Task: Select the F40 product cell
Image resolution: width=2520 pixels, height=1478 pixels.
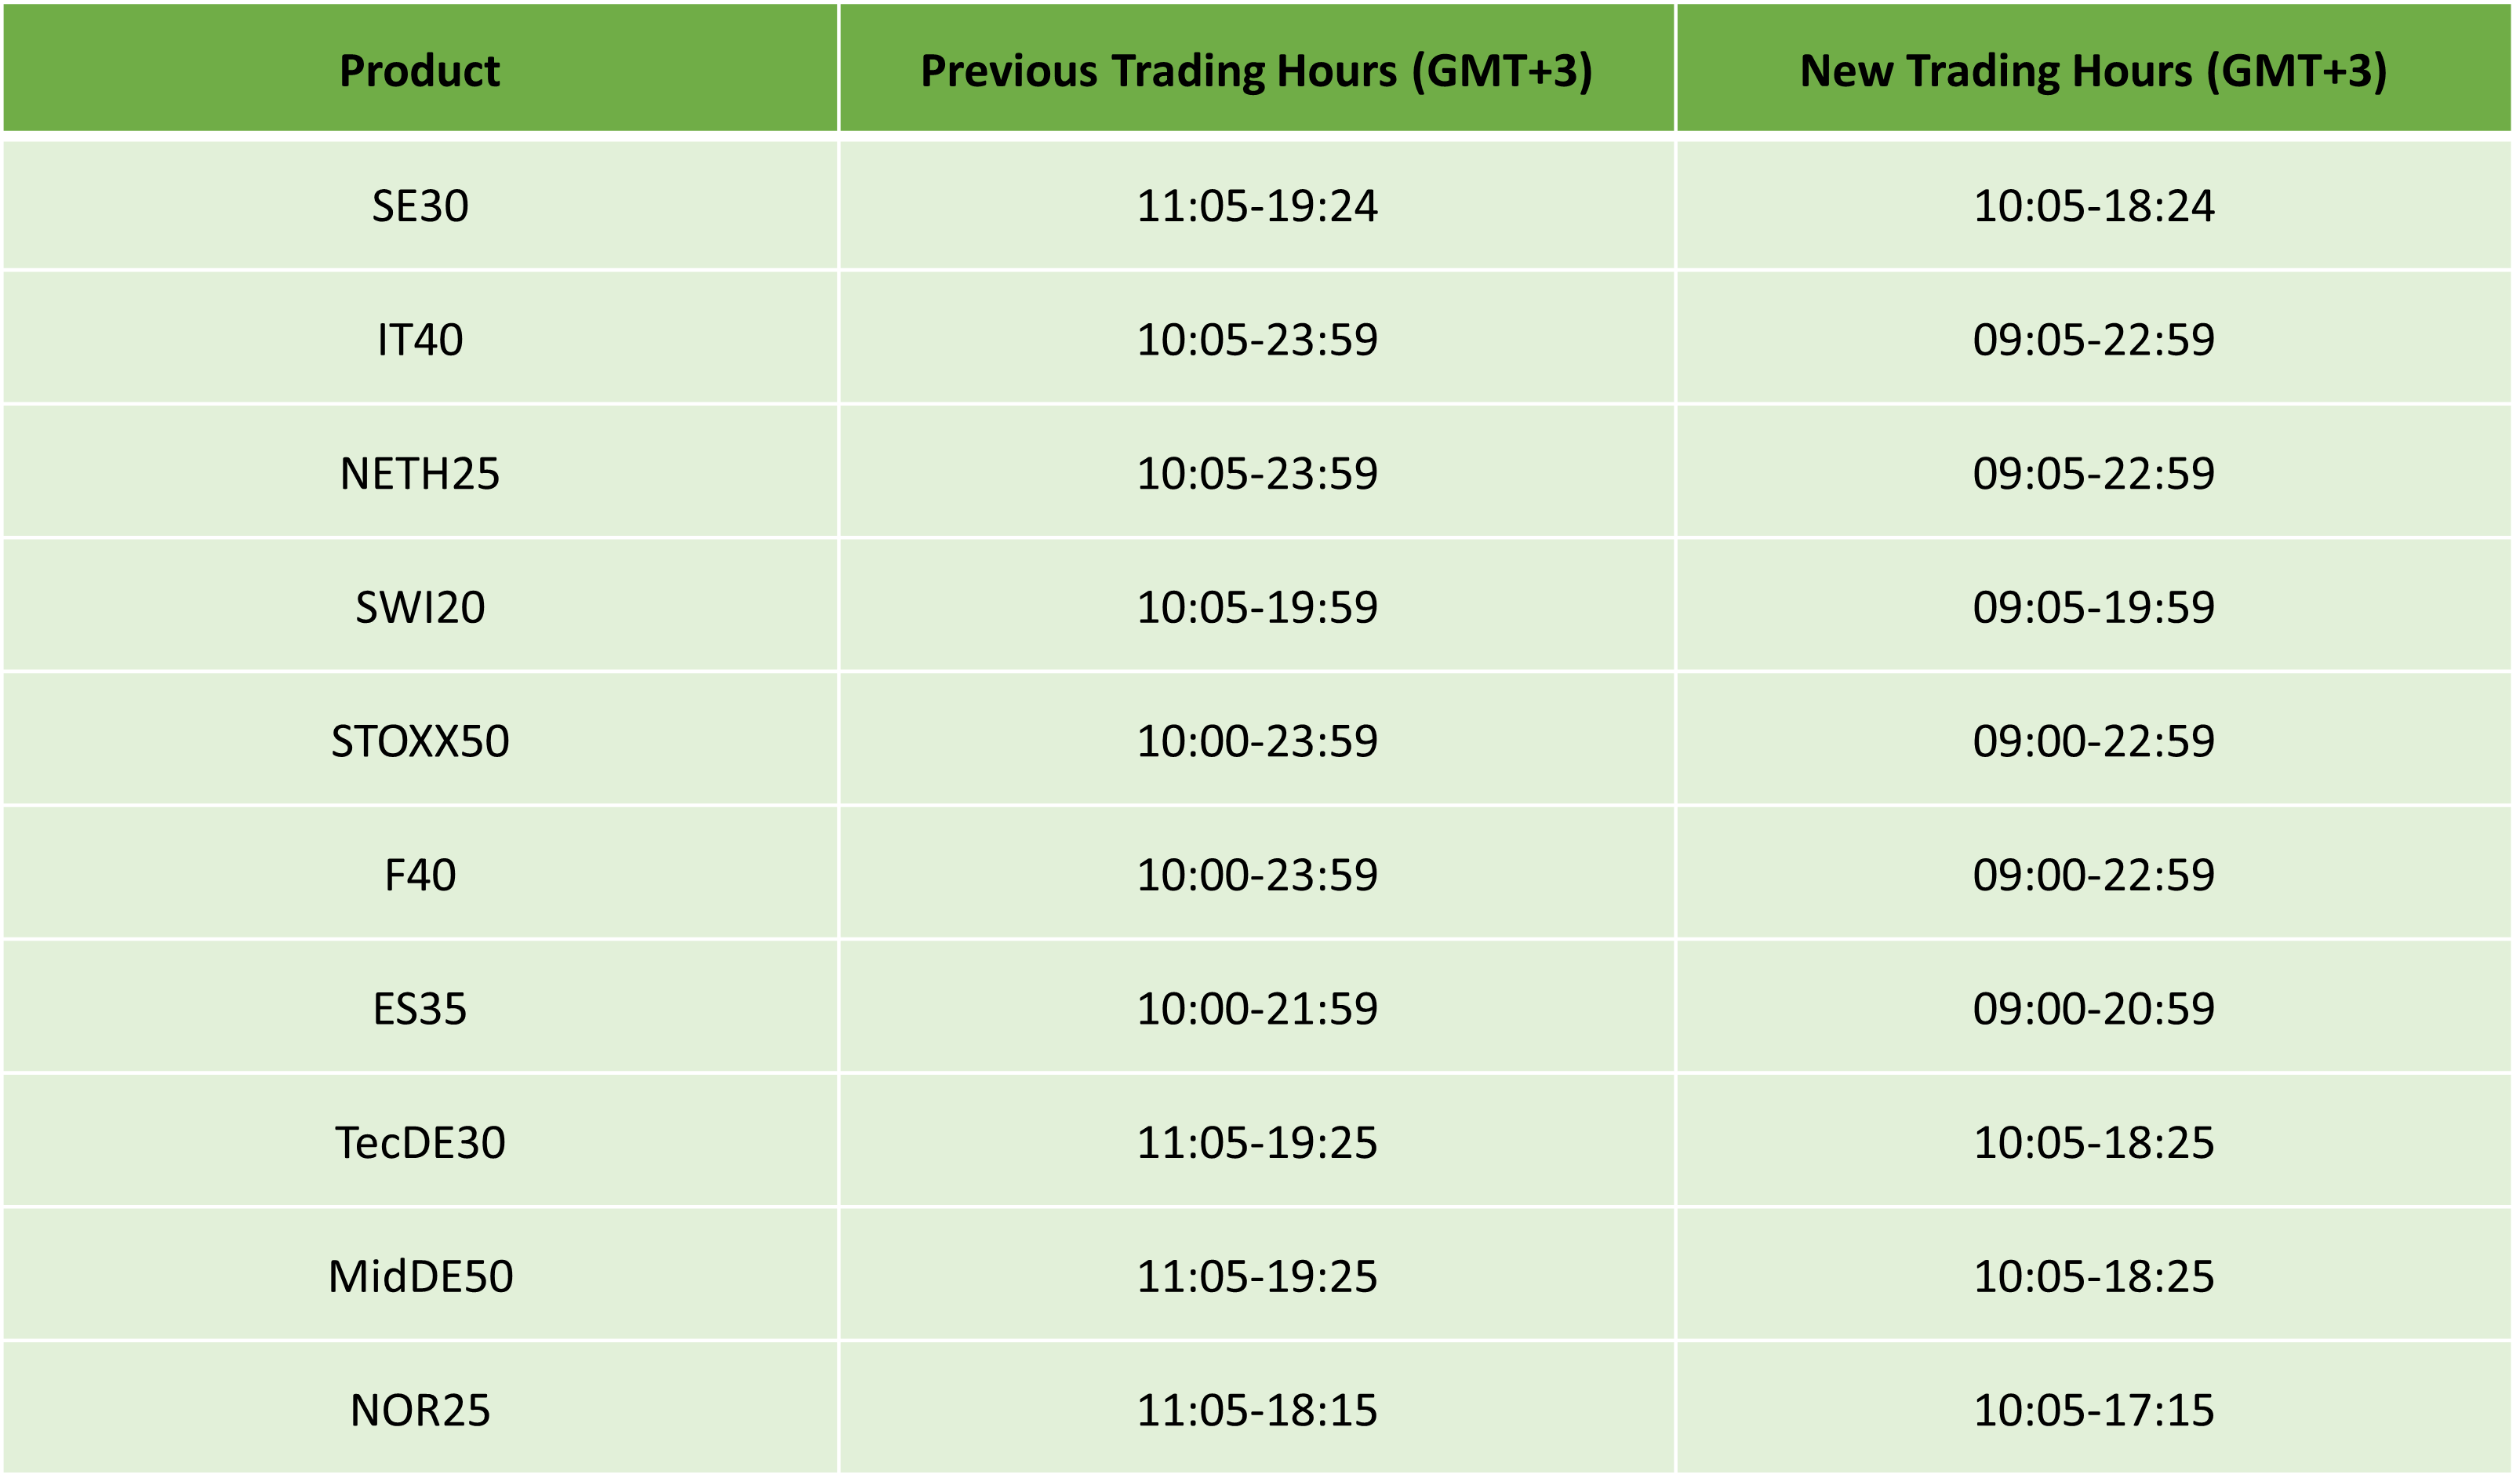Action: click(420, 875)
